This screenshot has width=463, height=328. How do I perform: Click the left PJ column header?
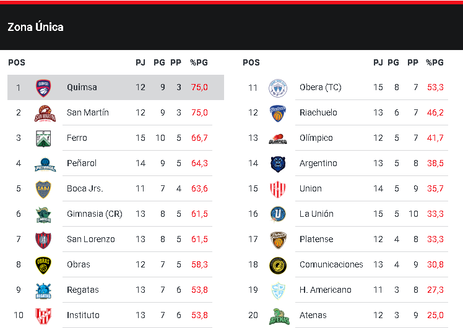(x=141, y=62)
